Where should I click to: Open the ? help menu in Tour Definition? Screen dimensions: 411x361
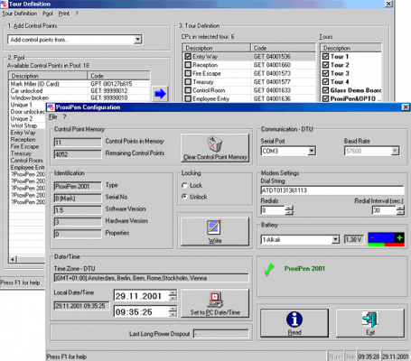pos(77,14)
